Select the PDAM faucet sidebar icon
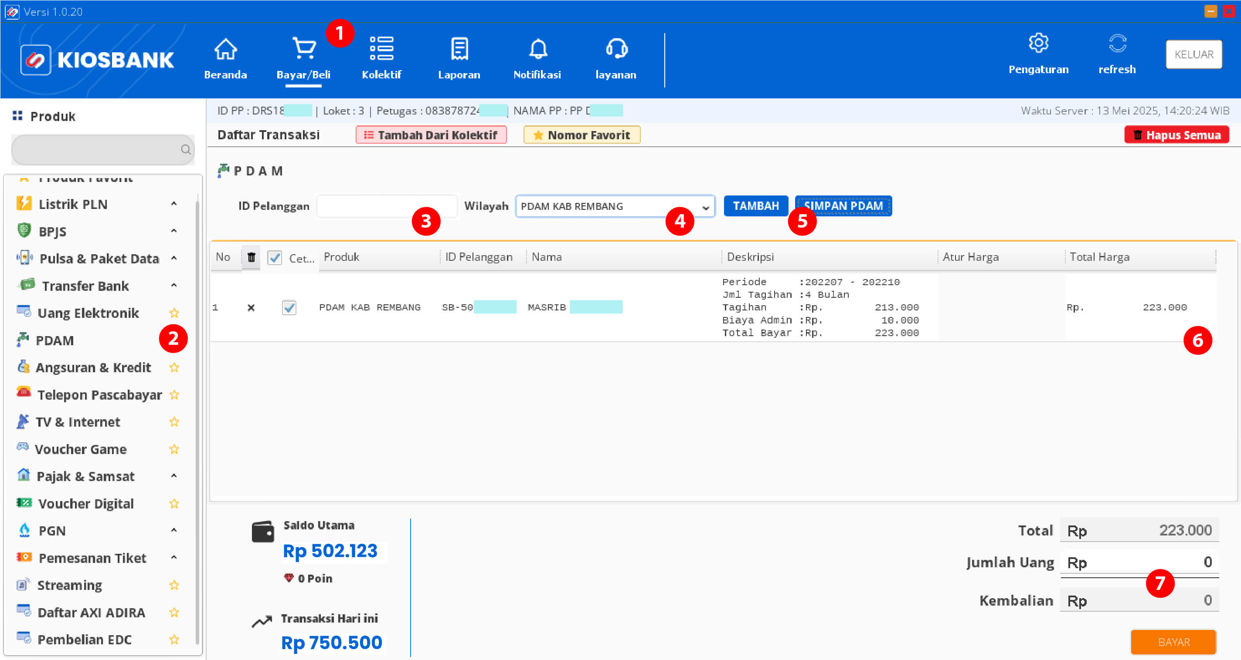 (x=23, y=339)
